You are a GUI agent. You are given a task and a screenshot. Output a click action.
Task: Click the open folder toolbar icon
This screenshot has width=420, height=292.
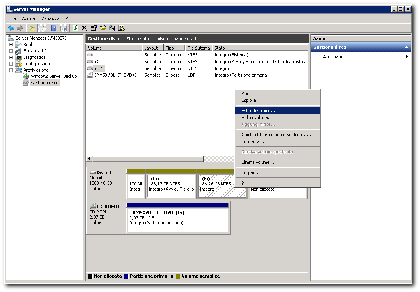(x=103, y=28)
